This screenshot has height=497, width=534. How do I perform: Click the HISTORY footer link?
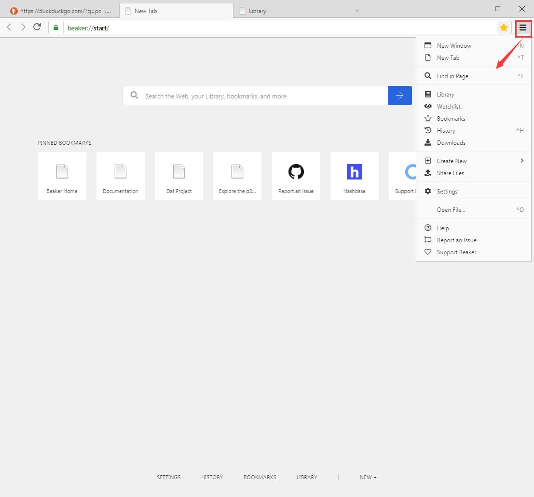coord(212,477)
